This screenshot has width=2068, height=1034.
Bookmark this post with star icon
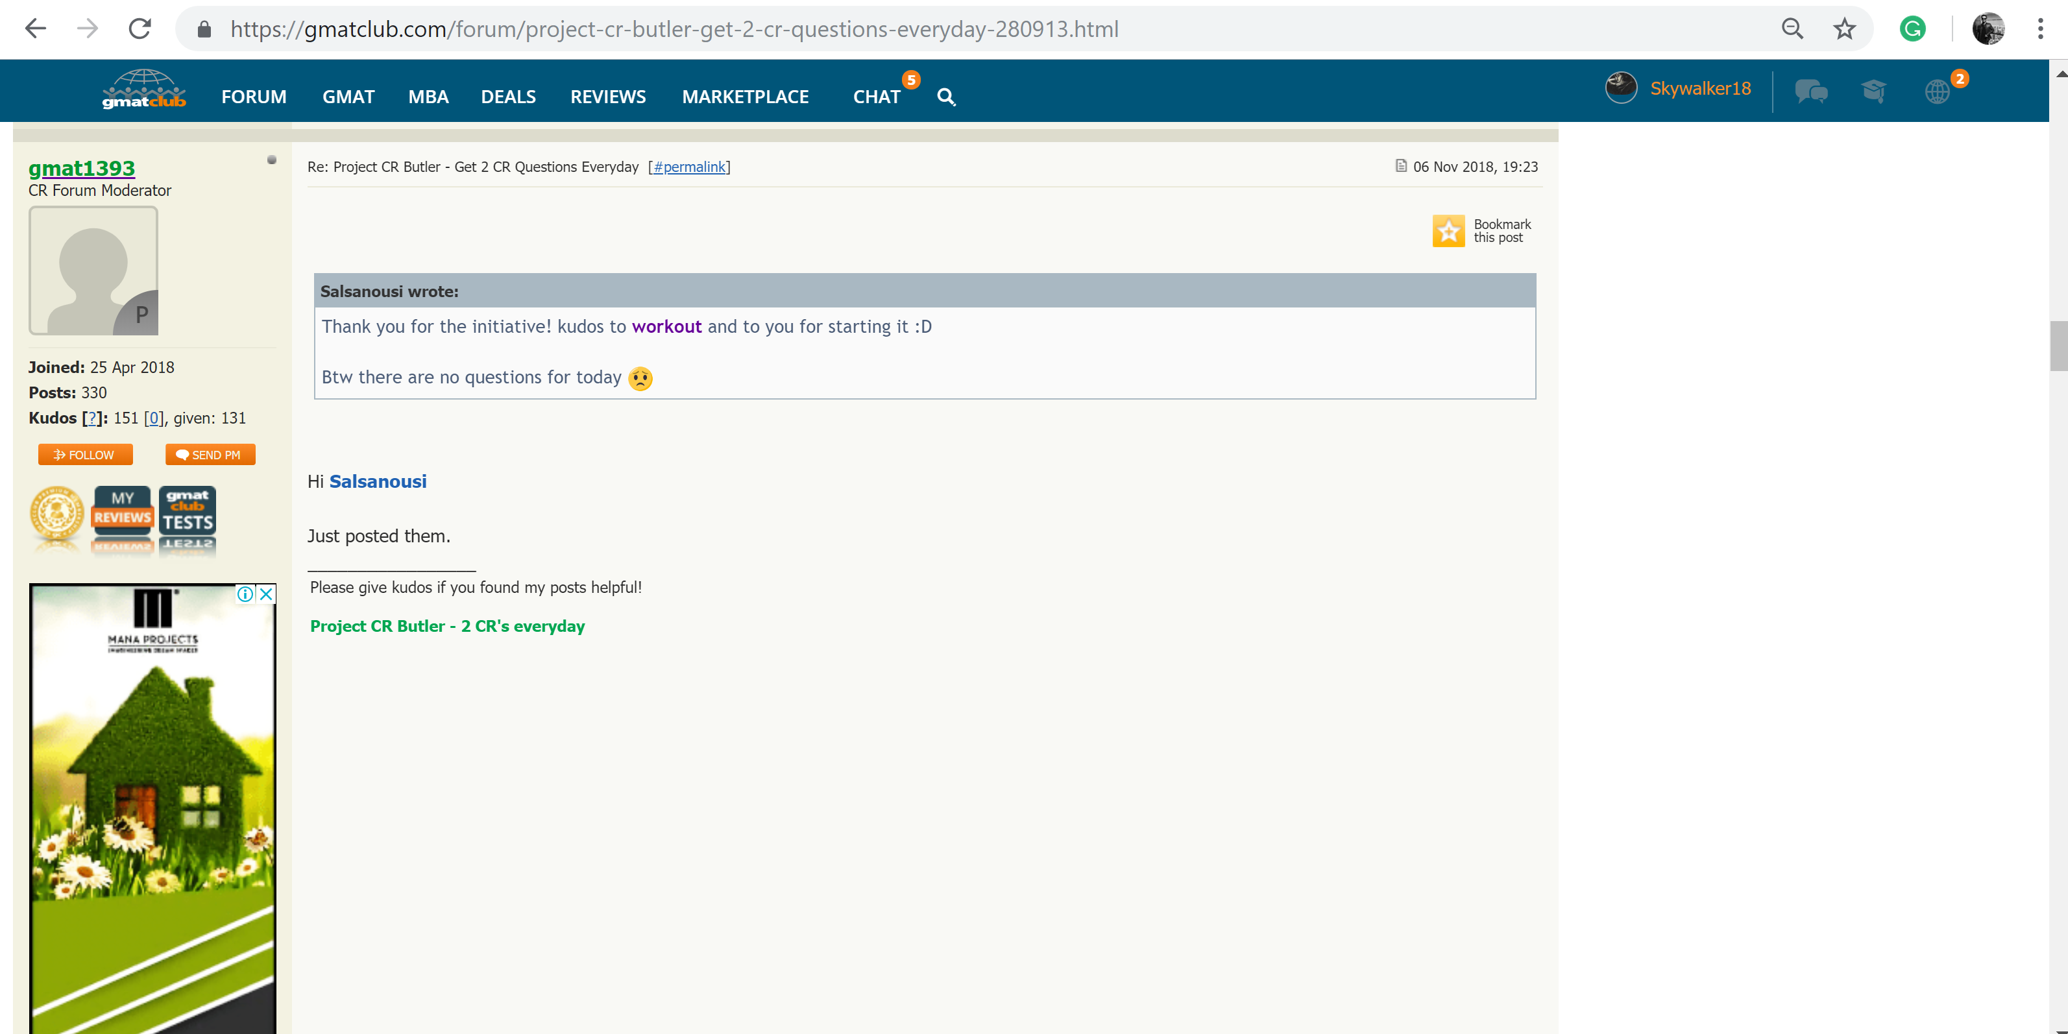[1448, 231]
